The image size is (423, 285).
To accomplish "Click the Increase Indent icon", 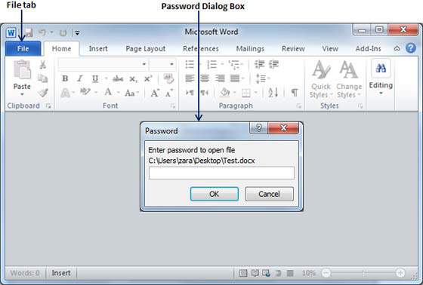I will pyautogui.click(x=273, y=64).
